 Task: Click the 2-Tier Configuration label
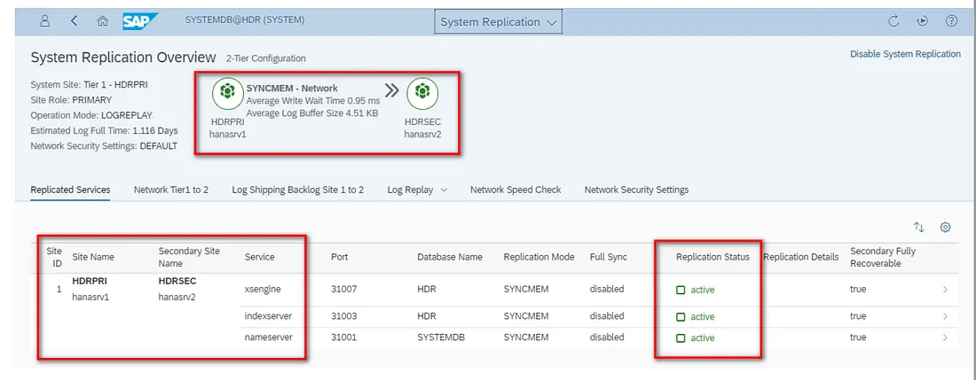pyautogui.click(x=266, y=58)
